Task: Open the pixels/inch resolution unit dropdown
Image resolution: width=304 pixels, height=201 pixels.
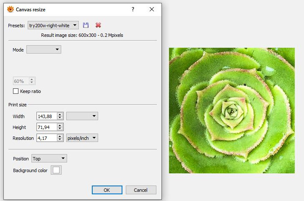Action: pos(82,138)
